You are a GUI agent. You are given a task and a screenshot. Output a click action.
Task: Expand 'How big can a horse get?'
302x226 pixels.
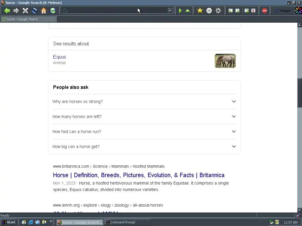pyautogui.click(x=144, y=147)
